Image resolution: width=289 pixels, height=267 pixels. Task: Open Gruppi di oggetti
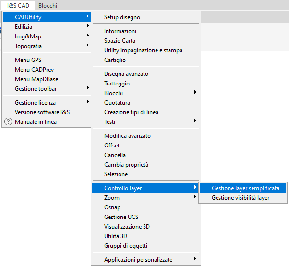tap(146, 246)
